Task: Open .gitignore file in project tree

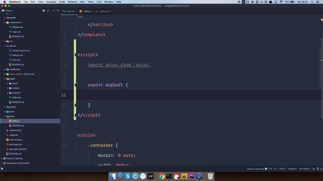Action: tap(14, 135)
